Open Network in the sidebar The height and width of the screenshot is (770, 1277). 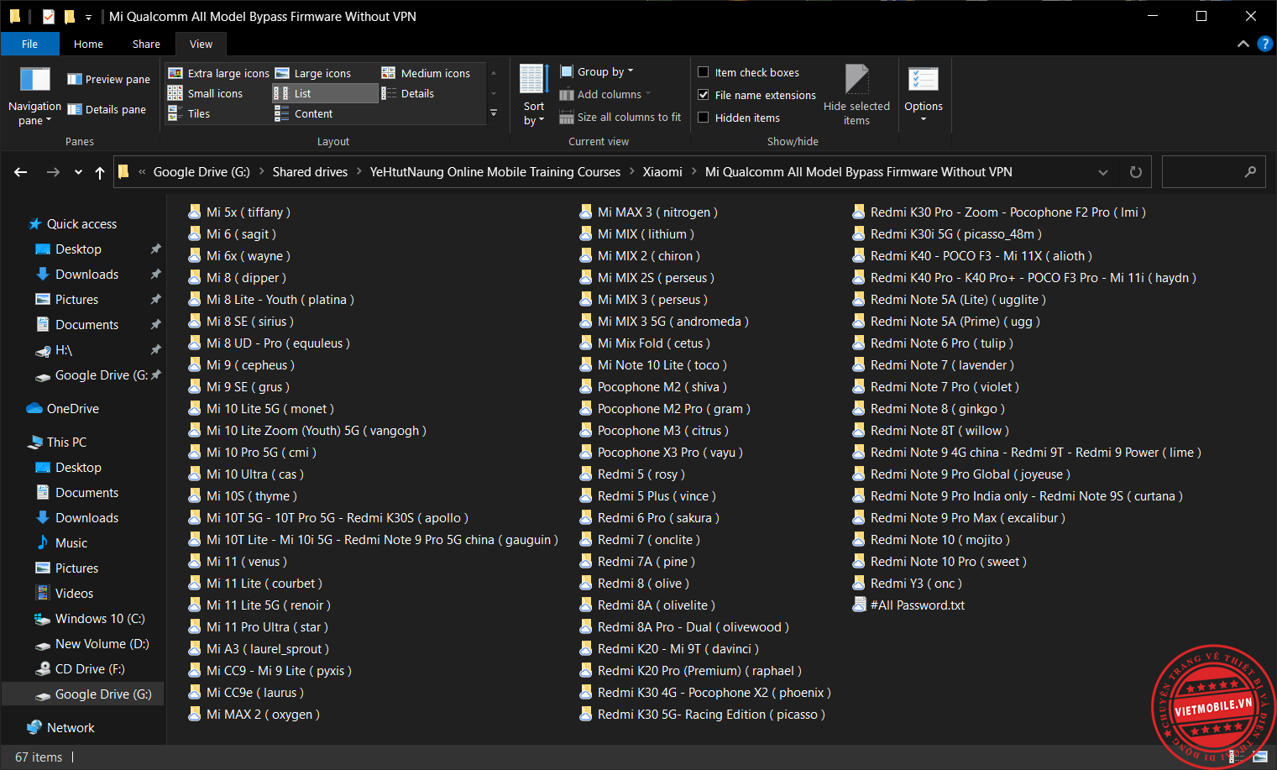[60, 728]
